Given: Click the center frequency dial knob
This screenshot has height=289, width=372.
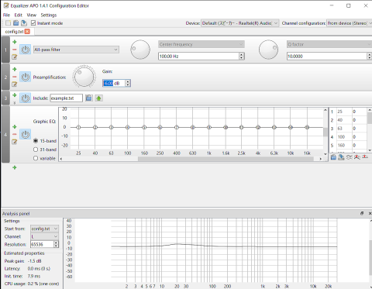Looking at the screenshot, I should tap(140, 50).
